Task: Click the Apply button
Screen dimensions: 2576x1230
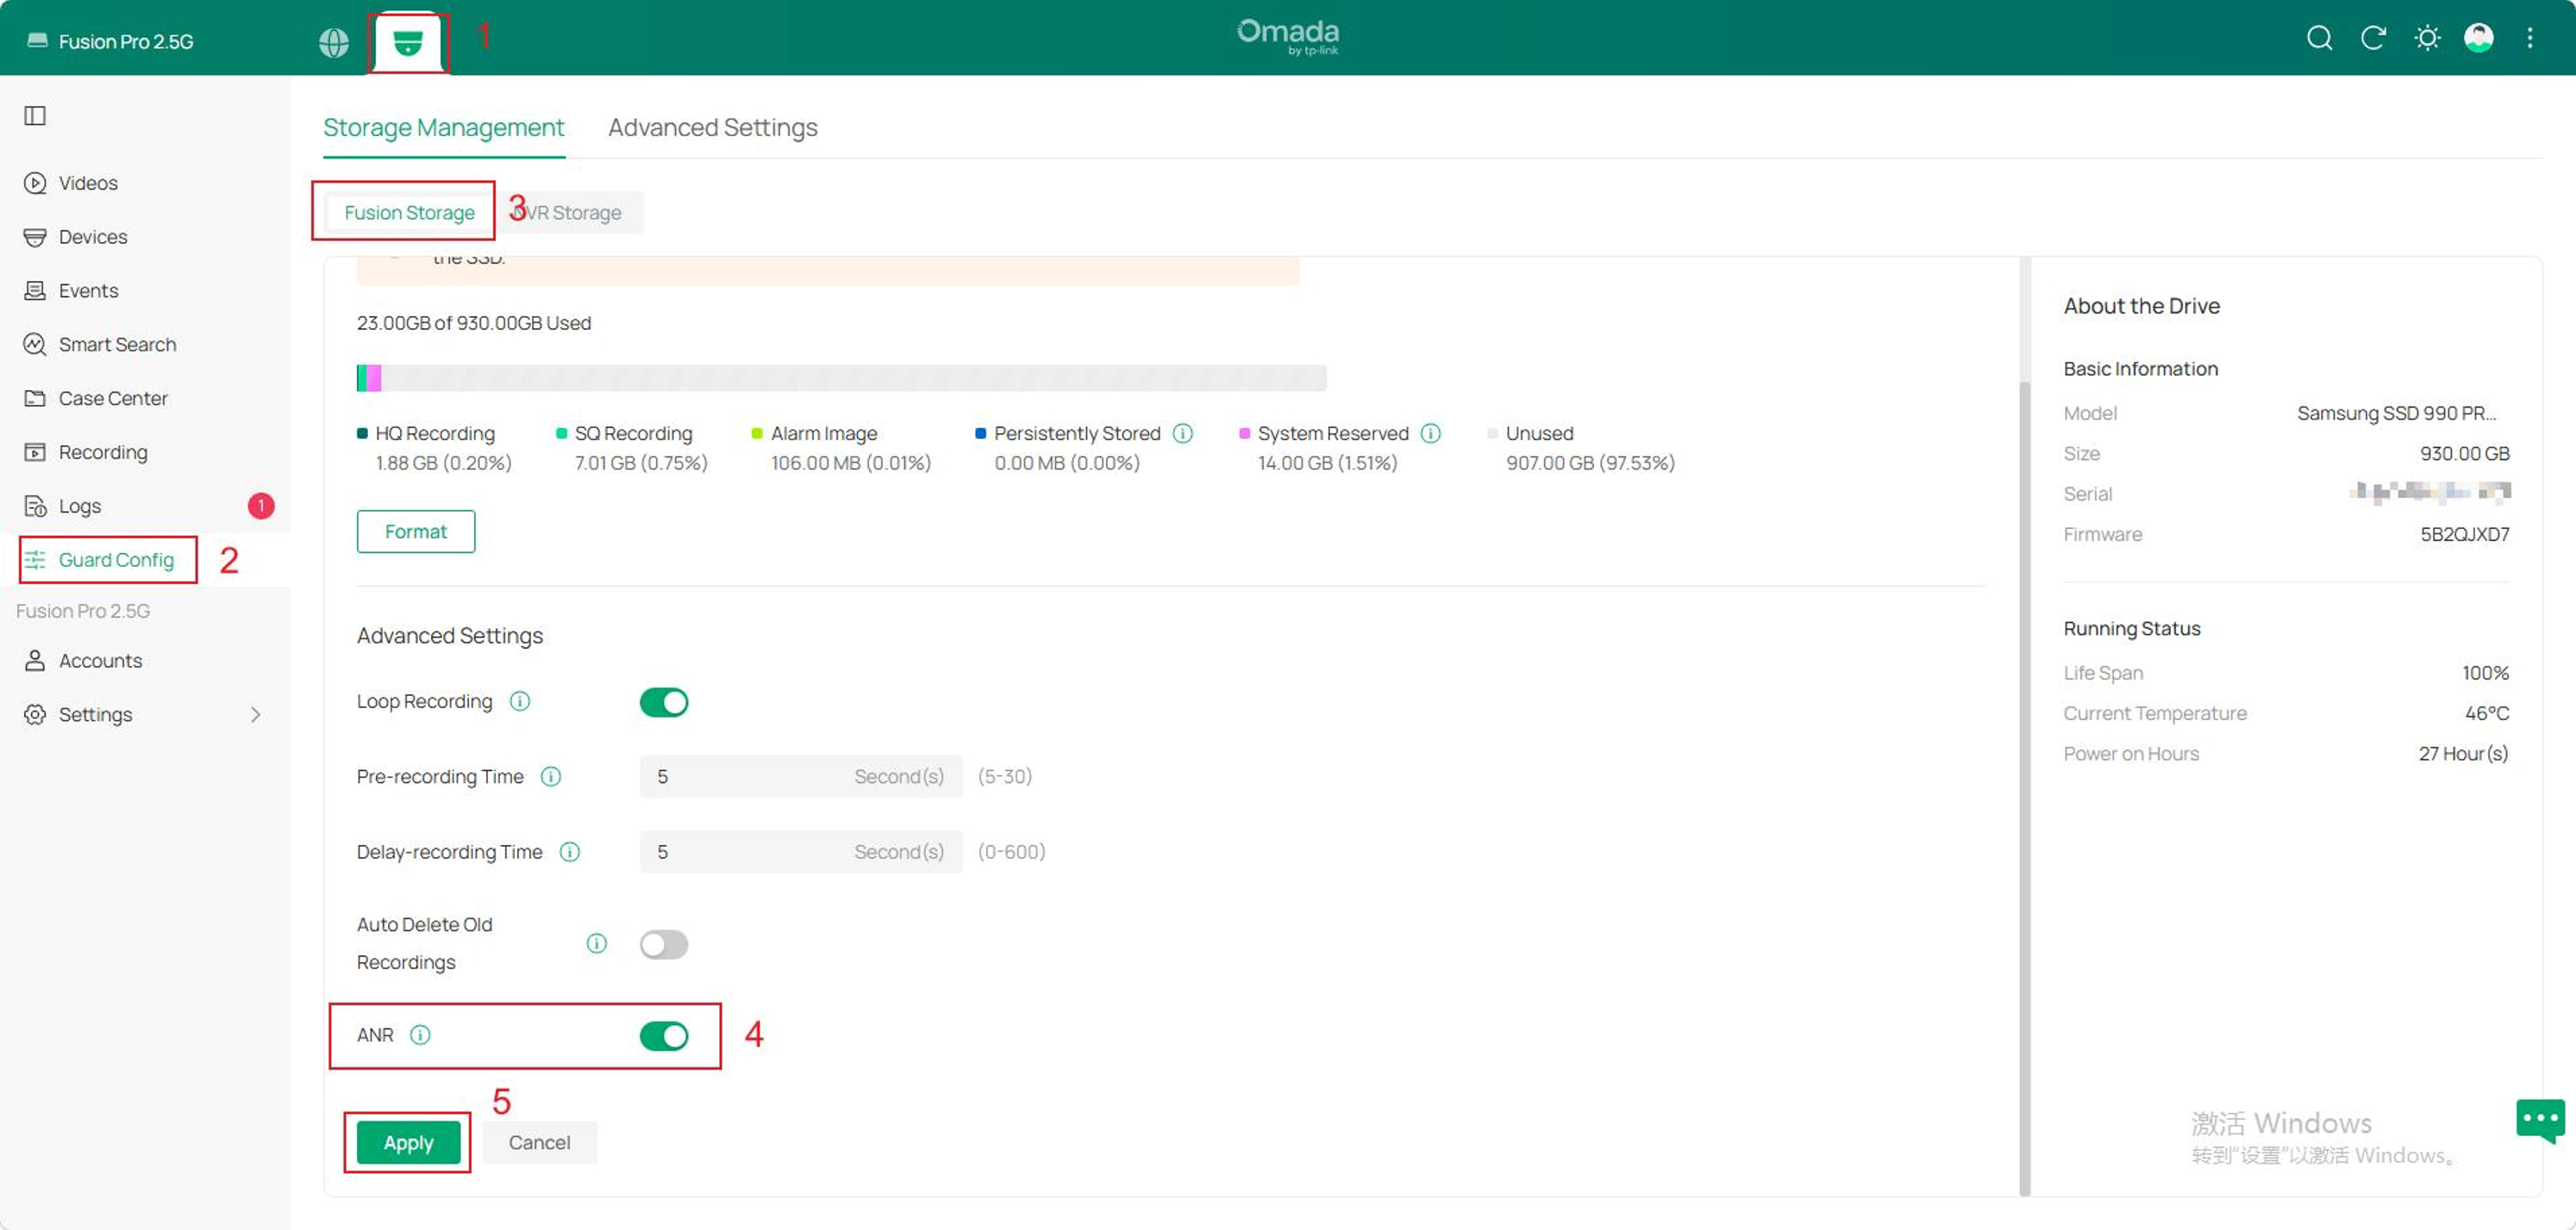Action: [x=408, y=1142]
